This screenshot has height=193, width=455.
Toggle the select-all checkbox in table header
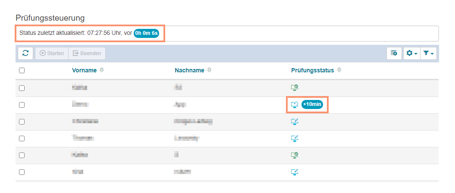(22, 71)
